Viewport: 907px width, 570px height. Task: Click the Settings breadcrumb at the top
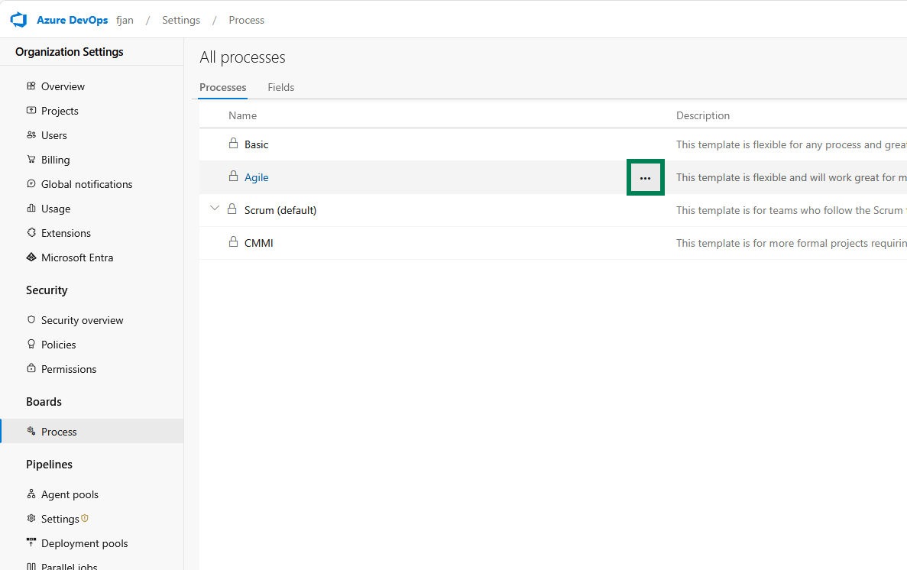click(x=180, y=20)
